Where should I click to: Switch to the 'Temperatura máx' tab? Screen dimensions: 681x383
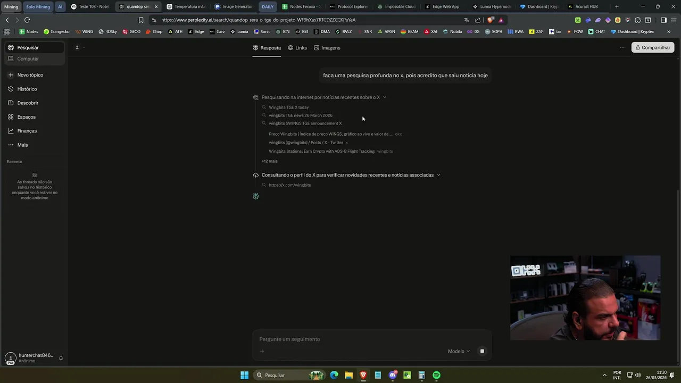[186, 6]
